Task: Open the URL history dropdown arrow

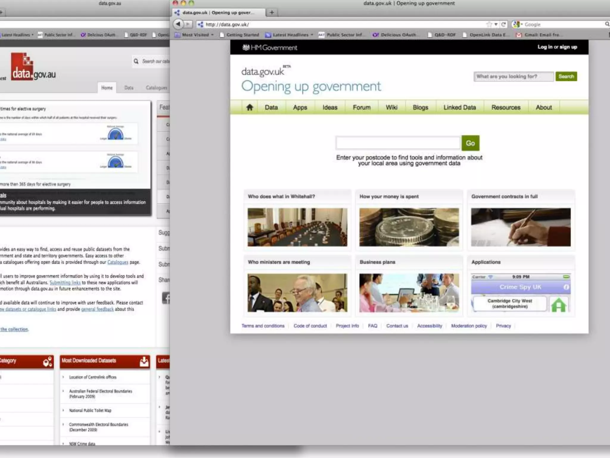Action: pos(496,24)
